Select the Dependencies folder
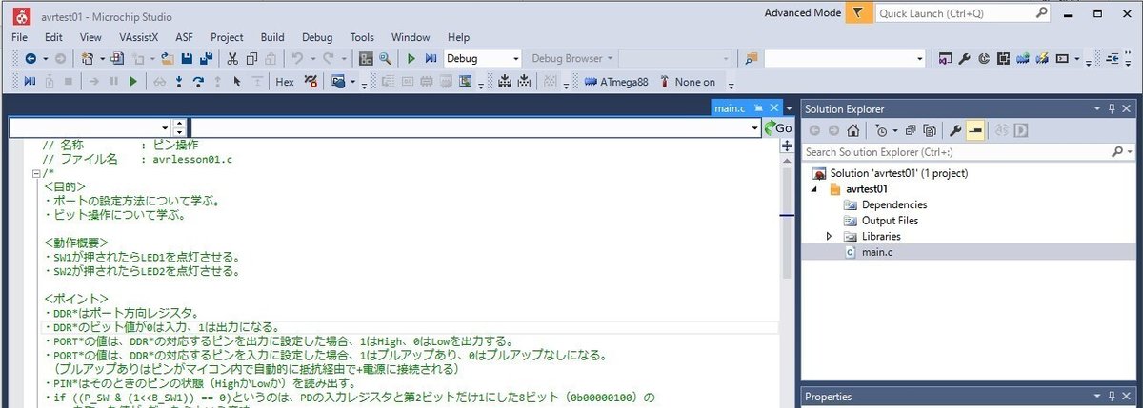The image size is (1143, 408). pos(893,204)
